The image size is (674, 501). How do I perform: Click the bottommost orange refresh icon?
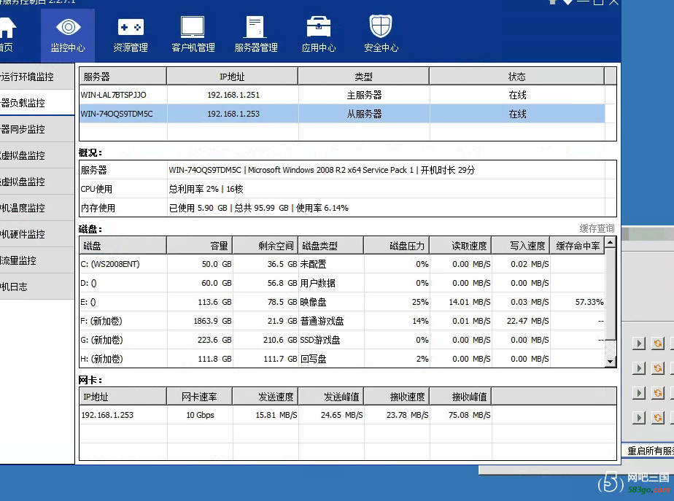[x=658, y=418]
